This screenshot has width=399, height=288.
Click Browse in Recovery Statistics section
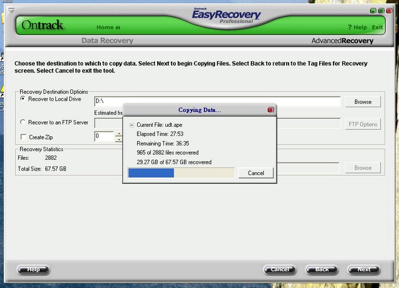[x=363, y=168]
